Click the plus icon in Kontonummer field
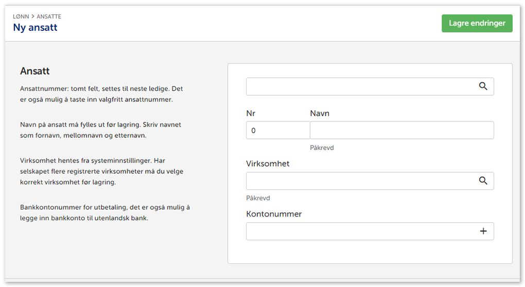Screen dimensions: 525x287 483,231
